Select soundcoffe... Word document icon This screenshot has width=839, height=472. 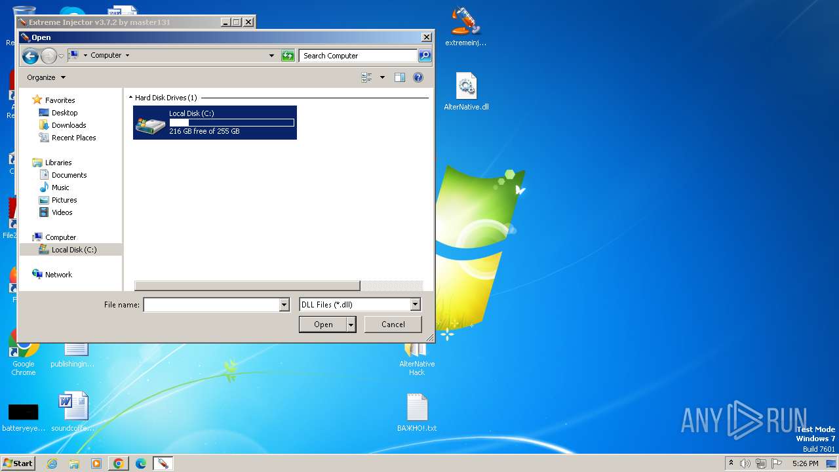click(73, 412)
